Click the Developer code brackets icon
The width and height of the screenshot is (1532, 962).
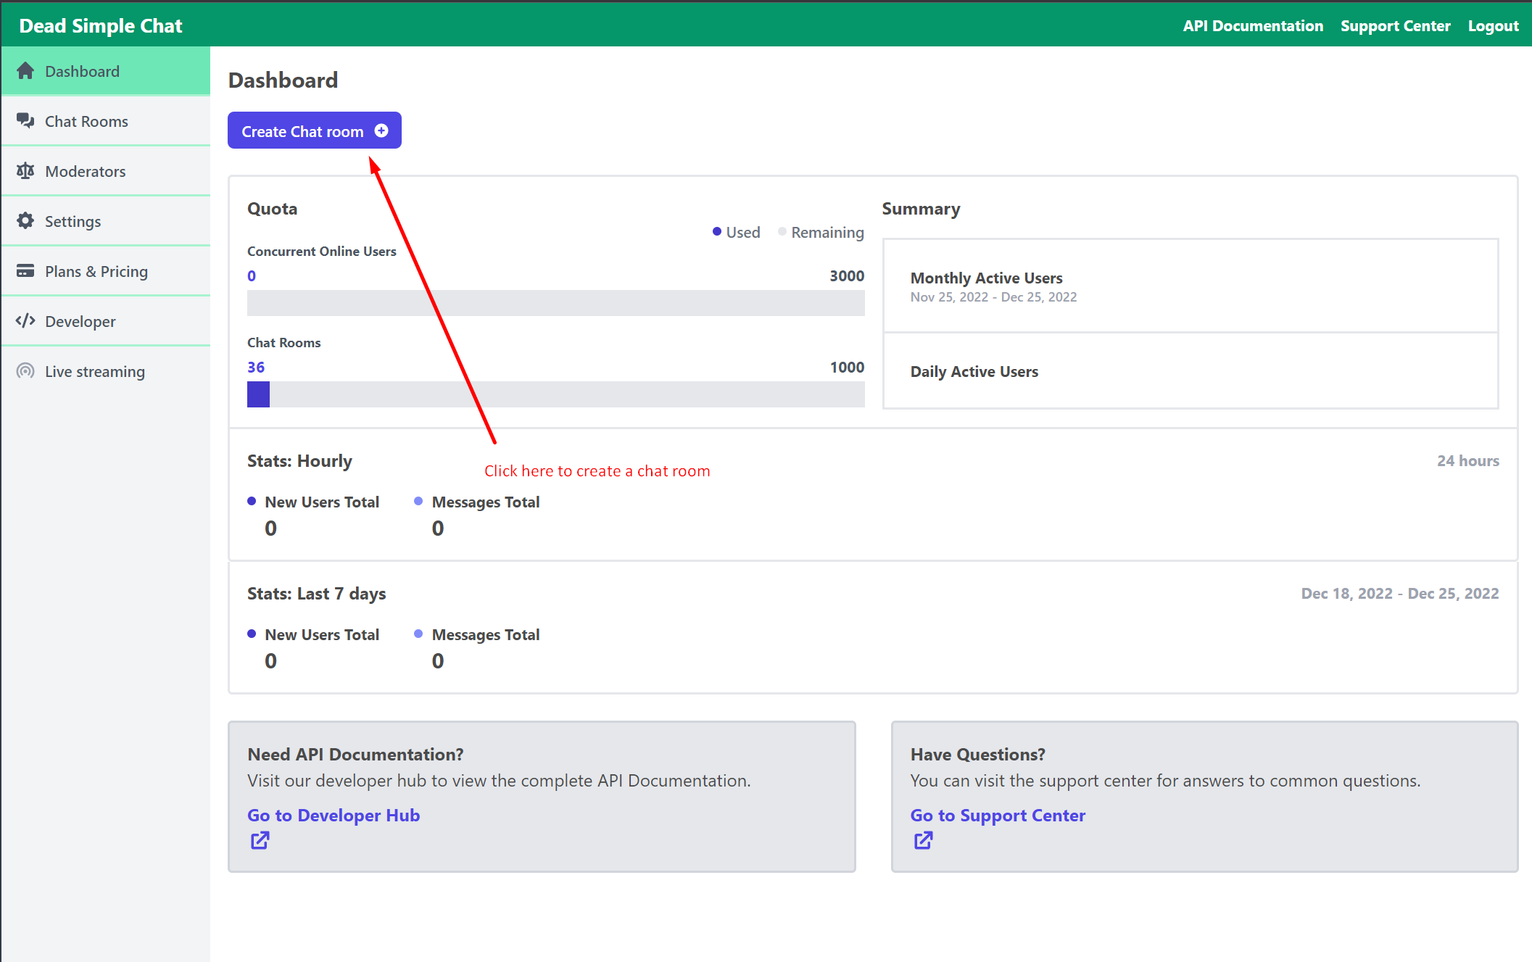[x=25, y=321]
